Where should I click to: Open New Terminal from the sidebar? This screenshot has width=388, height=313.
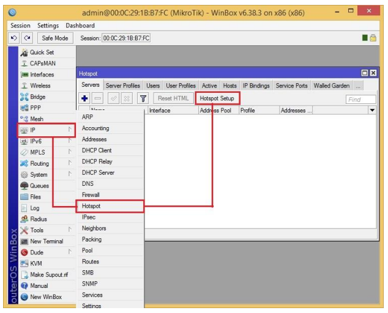pyautogui.click(x=47, y=241)
